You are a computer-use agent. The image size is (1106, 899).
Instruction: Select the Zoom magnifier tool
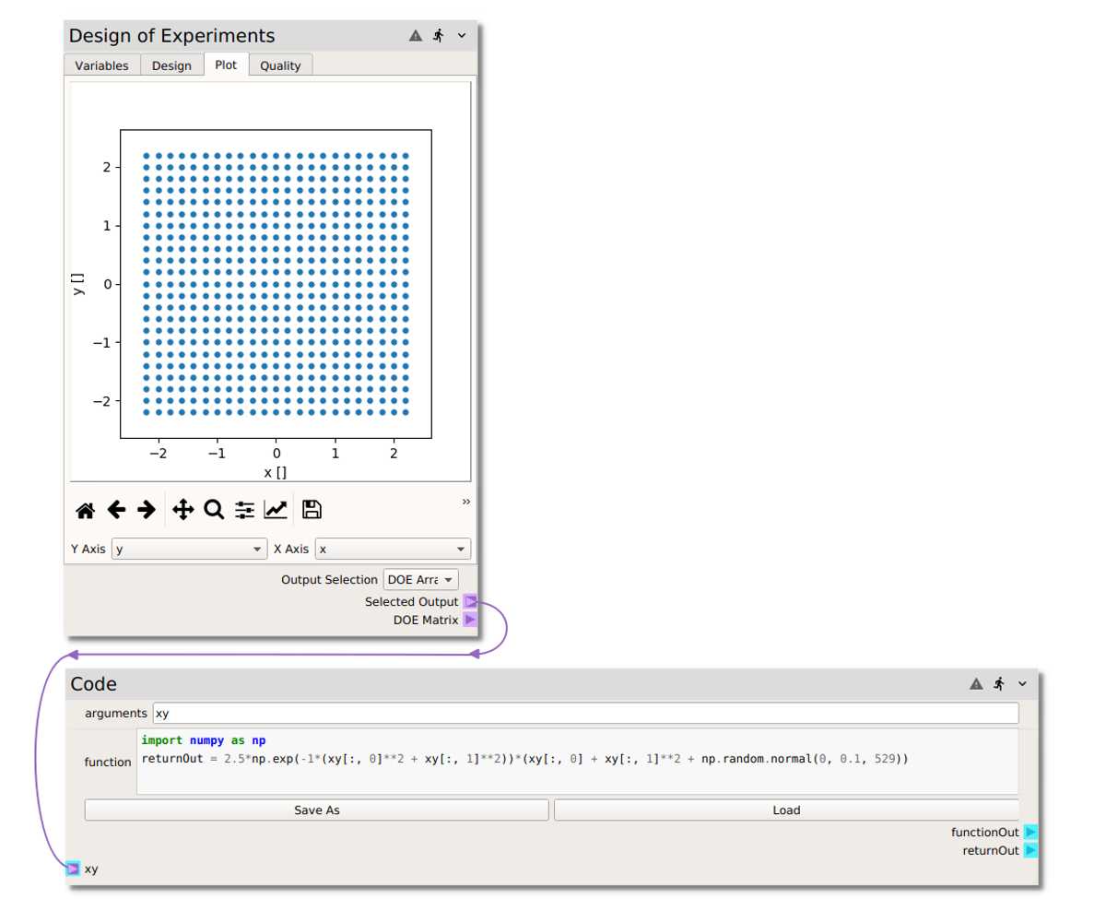[214, 509]
